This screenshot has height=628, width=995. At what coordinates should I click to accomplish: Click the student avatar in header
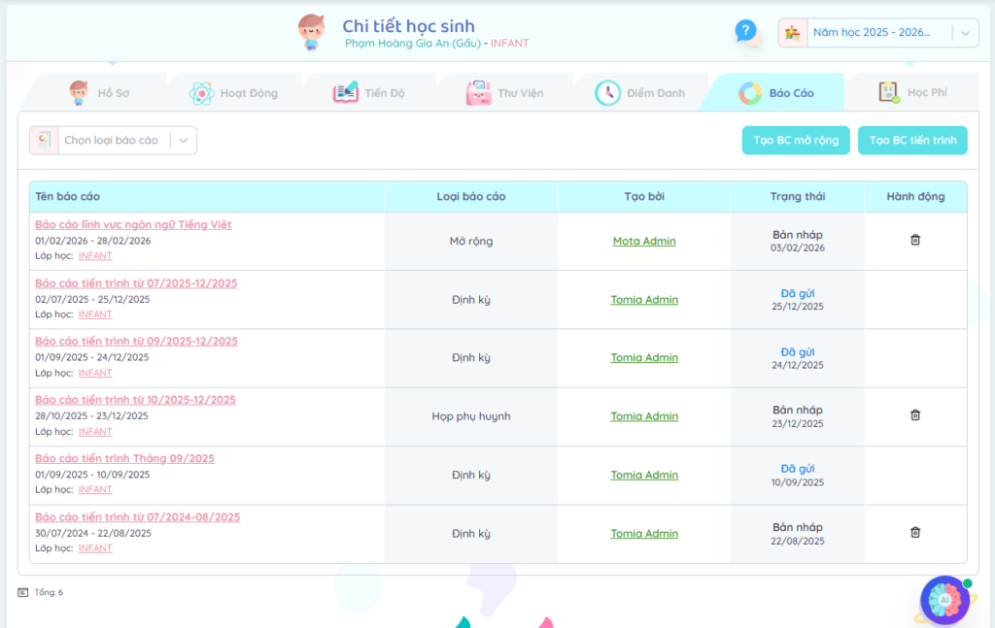(311, 32)
